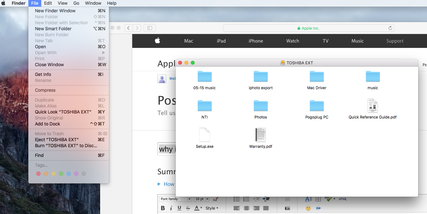Apply the purple tag color
Screen dimensions: 427x214
pos(76,174)
